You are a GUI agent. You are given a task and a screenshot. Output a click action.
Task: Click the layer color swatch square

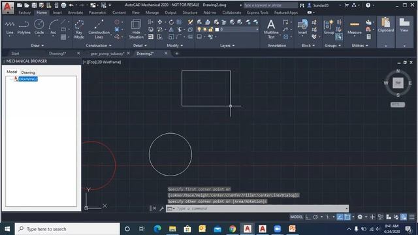point(217,29)
